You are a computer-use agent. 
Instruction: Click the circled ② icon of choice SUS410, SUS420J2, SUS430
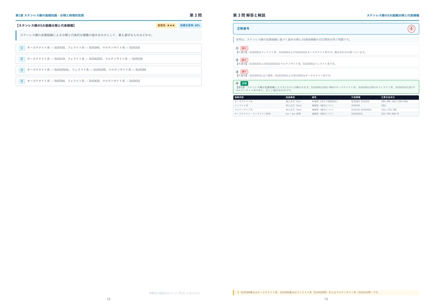(22, 59)
